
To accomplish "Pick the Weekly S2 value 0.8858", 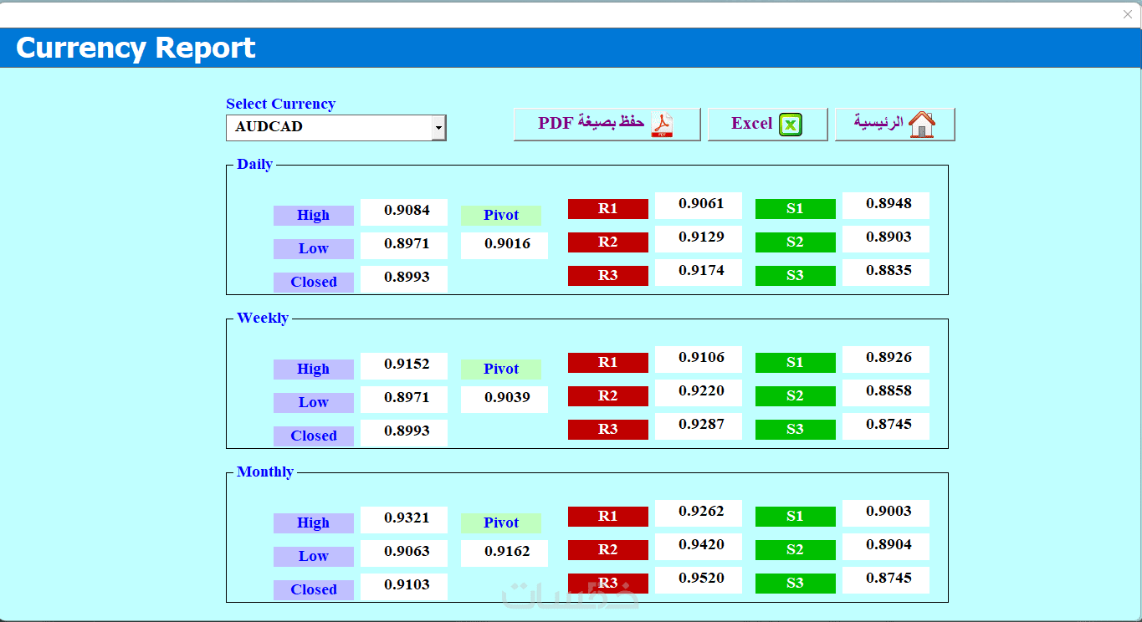I will point(886,393).
